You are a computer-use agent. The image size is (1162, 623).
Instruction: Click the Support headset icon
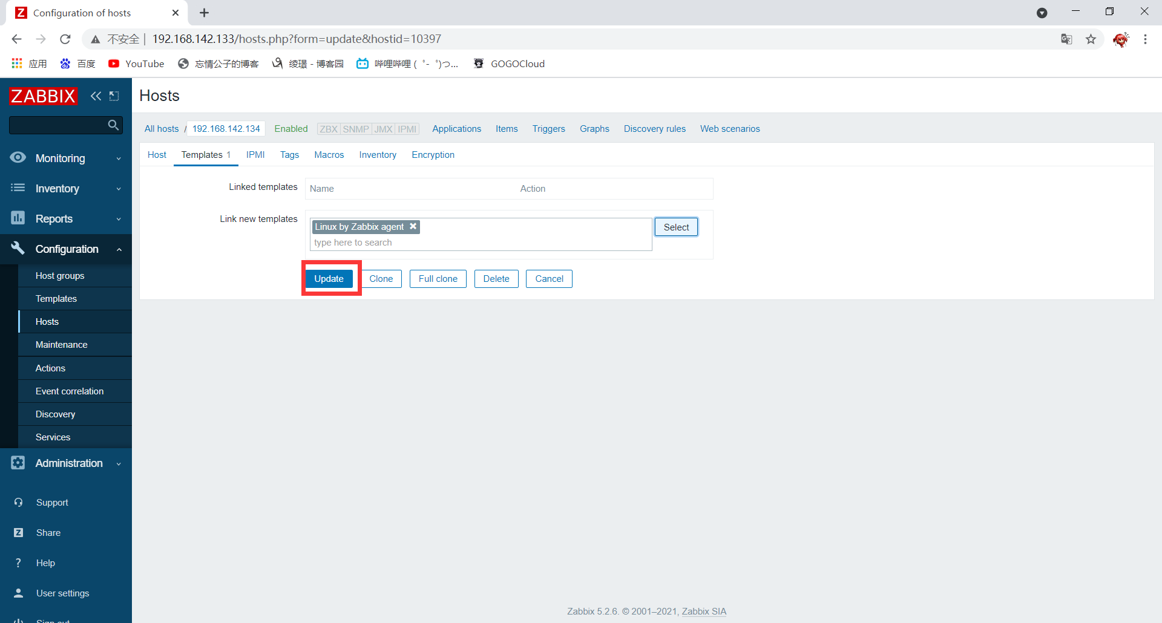(18, 502)
